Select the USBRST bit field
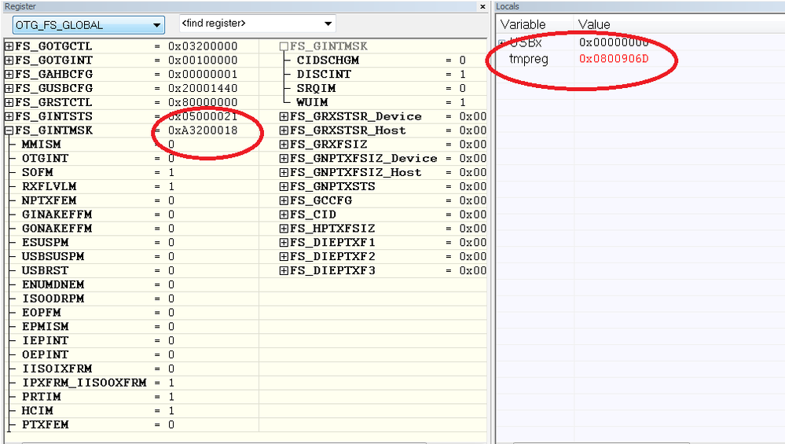 coord(45,270)
